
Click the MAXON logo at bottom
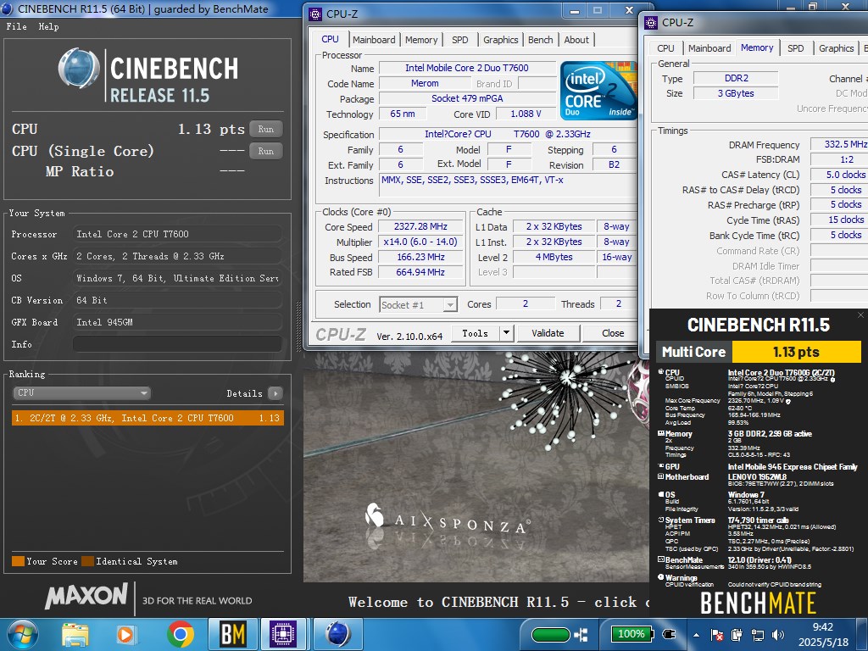point(86,596)
